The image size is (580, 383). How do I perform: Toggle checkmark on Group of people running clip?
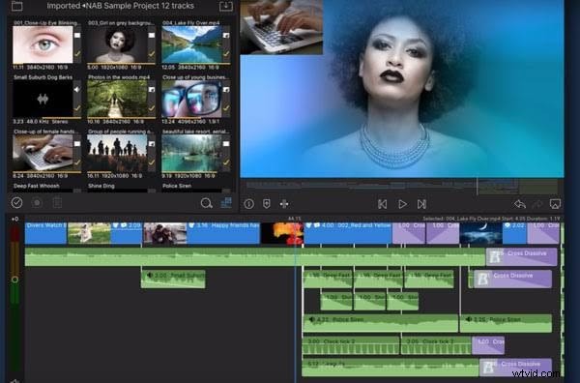152,162
